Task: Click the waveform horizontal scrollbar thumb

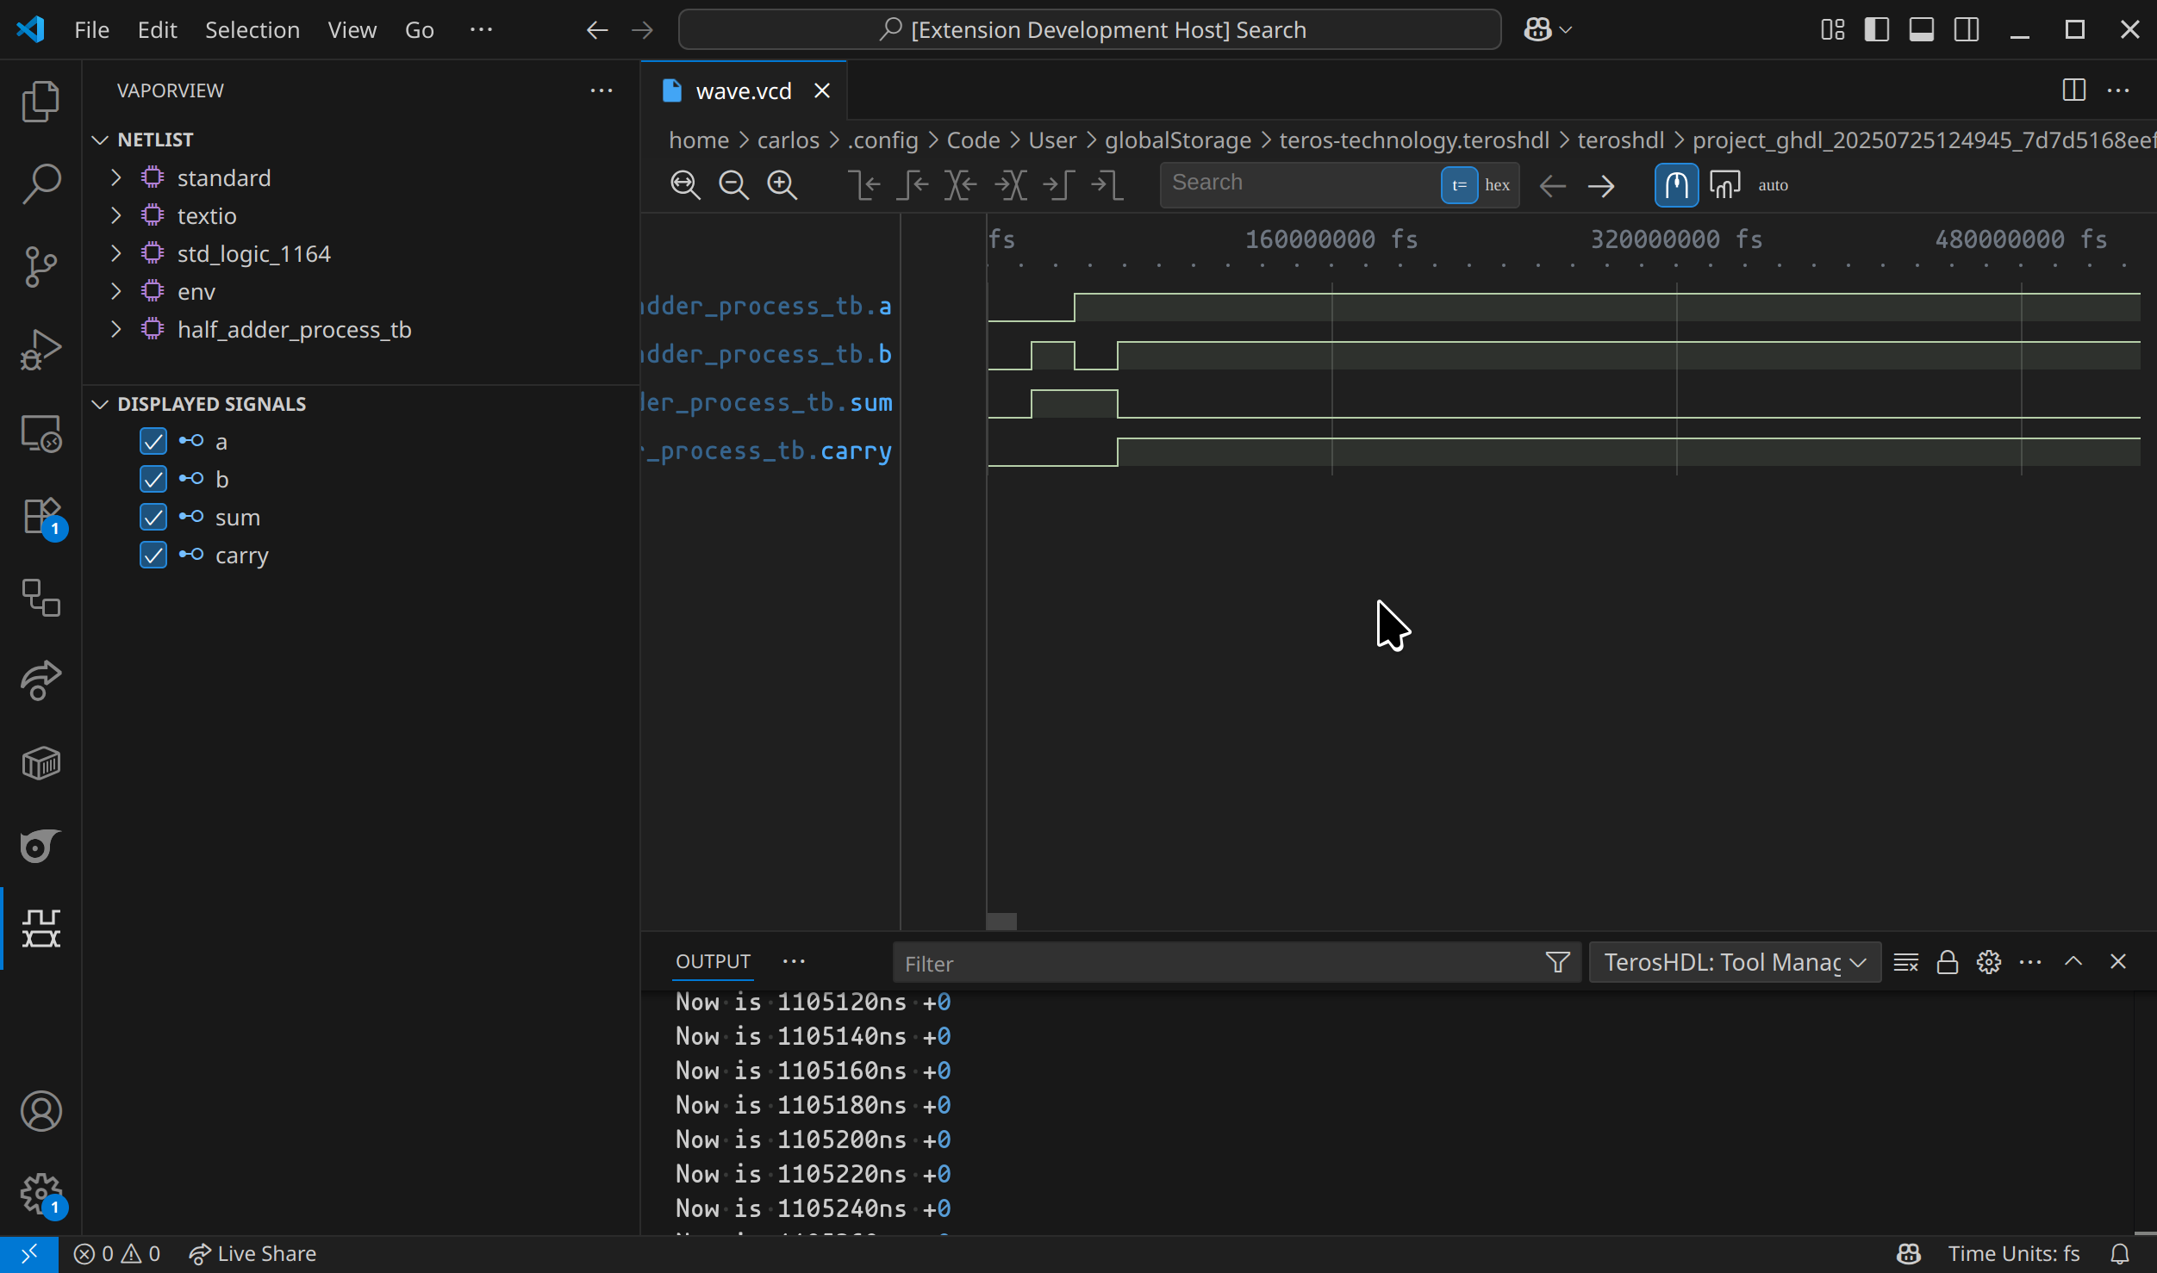Action: point(1001,922)
